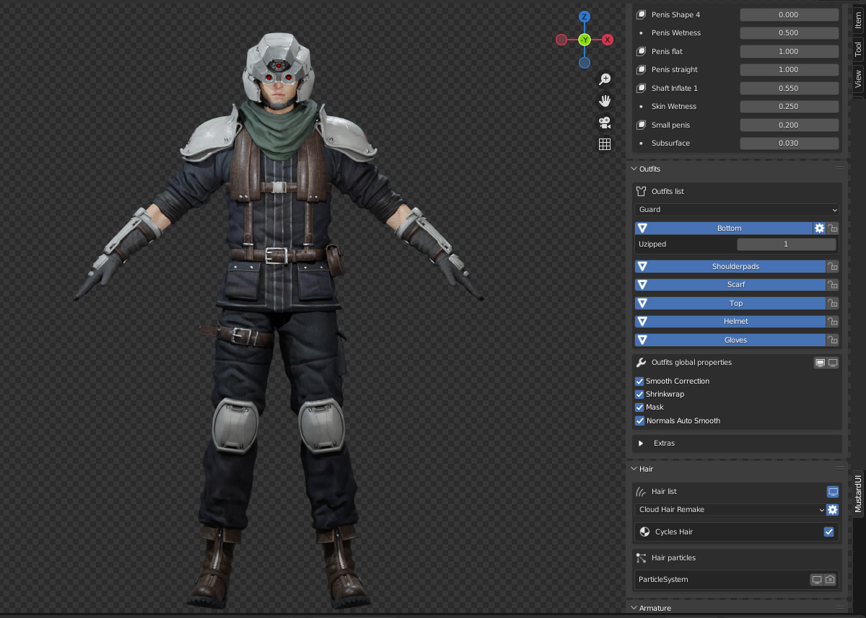
Task: Click the viewport zoom magnifier icon
Action: [x=605, y=79]
